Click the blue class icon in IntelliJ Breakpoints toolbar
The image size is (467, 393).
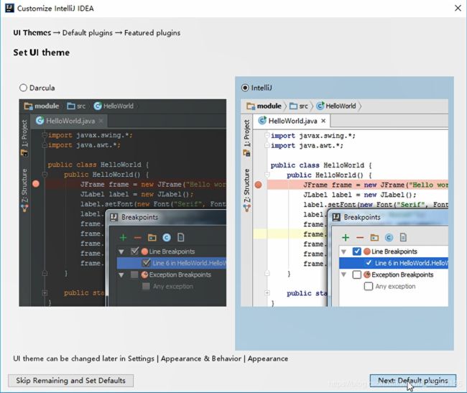tap(389, 238)
